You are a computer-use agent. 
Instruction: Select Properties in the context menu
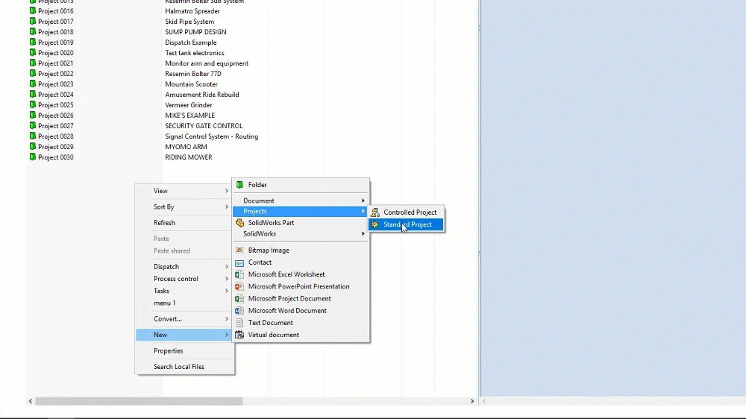pyautogui.click(x=168, y=351)
